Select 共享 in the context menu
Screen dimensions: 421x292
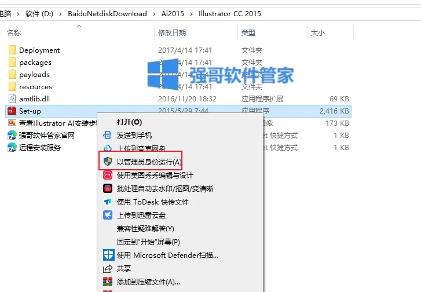tap(124, 269)
